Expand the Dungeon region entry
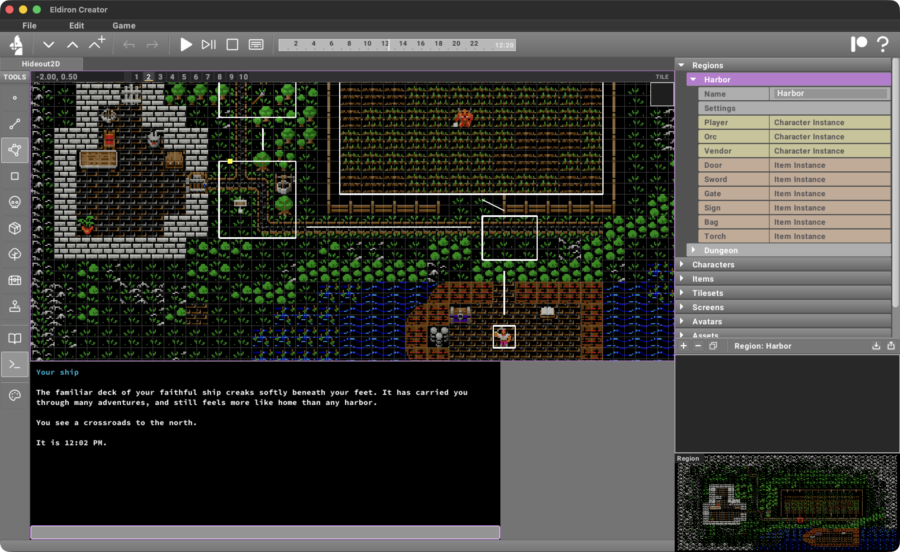 694,250
